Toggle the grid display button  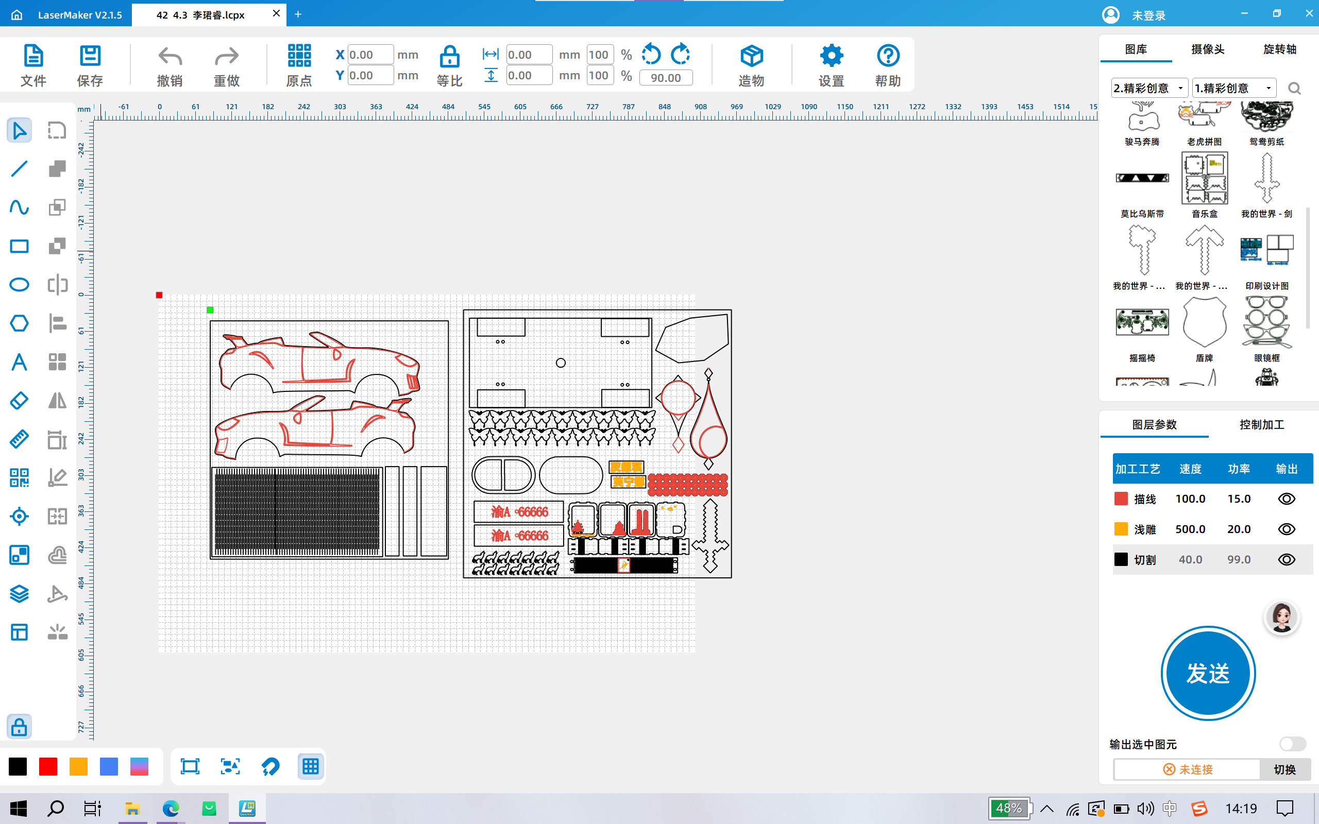coord(311,767)
